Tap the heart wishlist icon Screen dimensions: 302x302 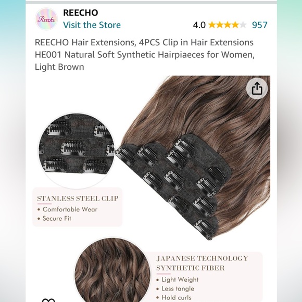48,300
